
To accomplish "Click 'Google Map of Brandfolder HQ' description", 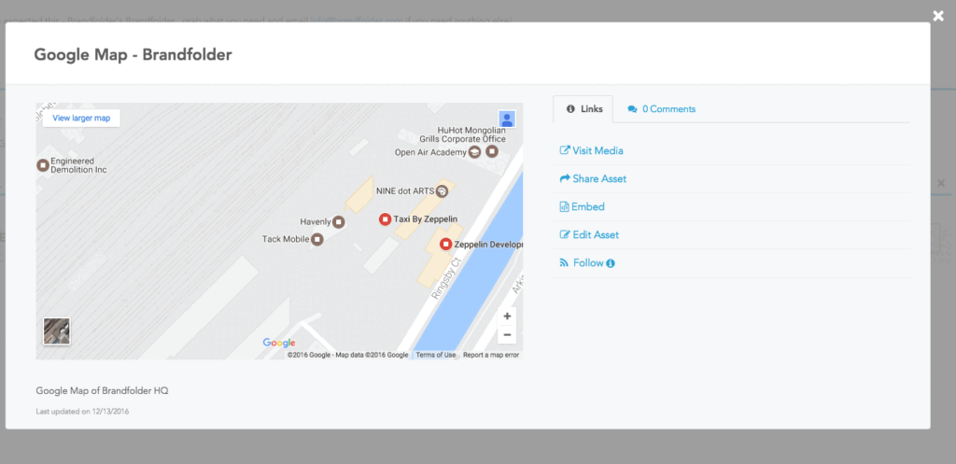I will coord(102,390).
